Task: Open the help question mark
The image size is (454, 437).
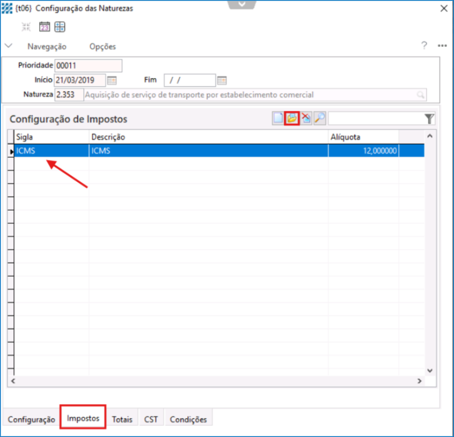Action: (x=424, y=46)
